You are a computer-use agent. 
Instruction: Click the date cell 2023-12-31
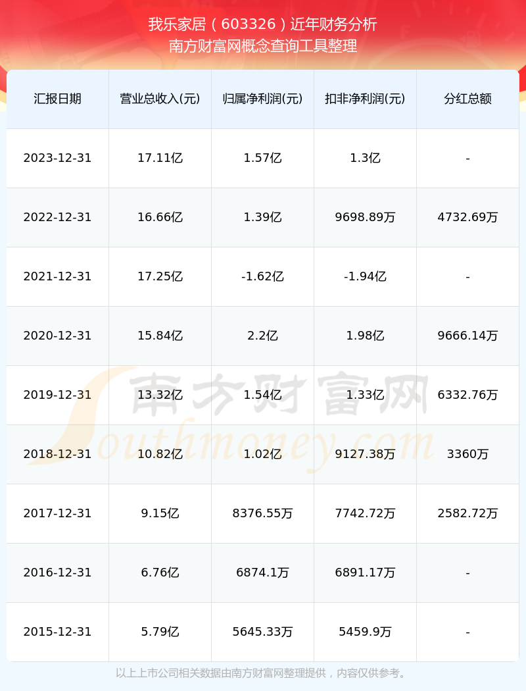(x=58, y=158)
